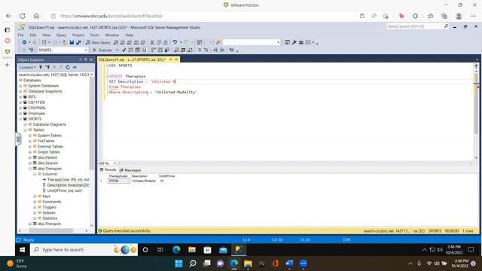Click the browser home icon
The height and width of the screenshot is (271, 482).
[x=36, y=16]
